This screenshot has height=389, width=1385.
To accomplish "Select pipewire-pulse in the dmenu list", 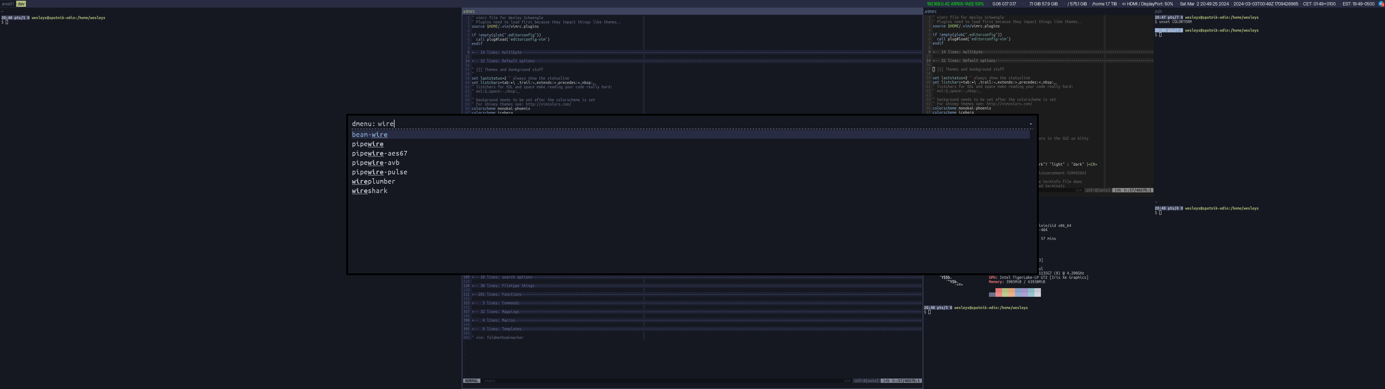I will pos(379,172).
